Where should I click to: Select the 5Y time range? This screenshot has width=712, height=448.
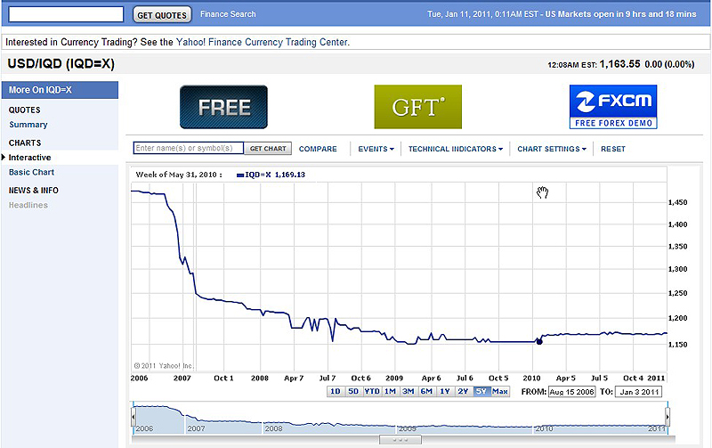point(481,392)
